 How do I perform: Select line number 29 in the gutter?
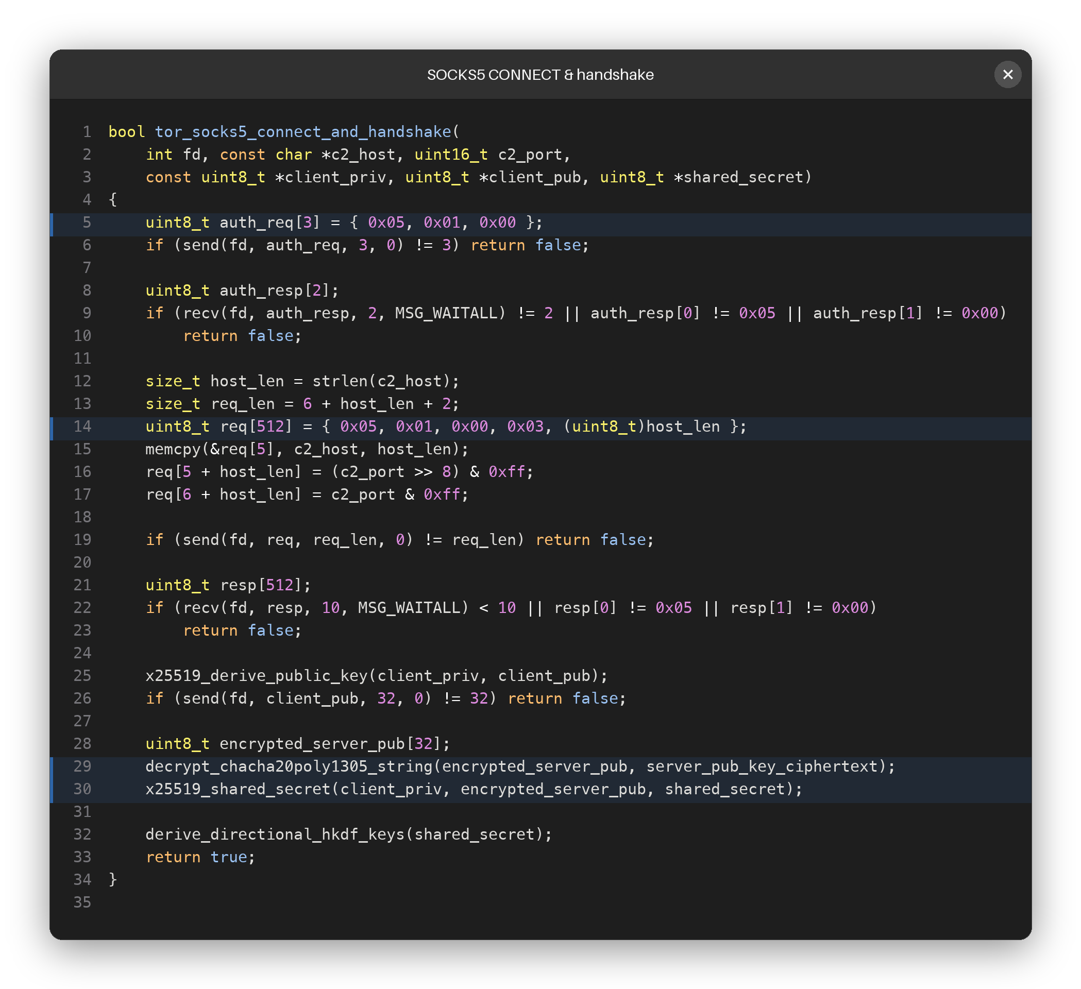click(82, 766)
